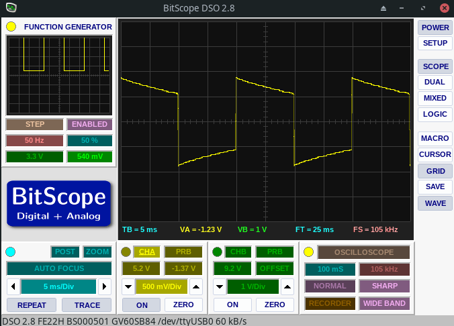454x326 pixels.
Task: Adjust the 540 mV offset field
Action: click(x=89, y=157)
